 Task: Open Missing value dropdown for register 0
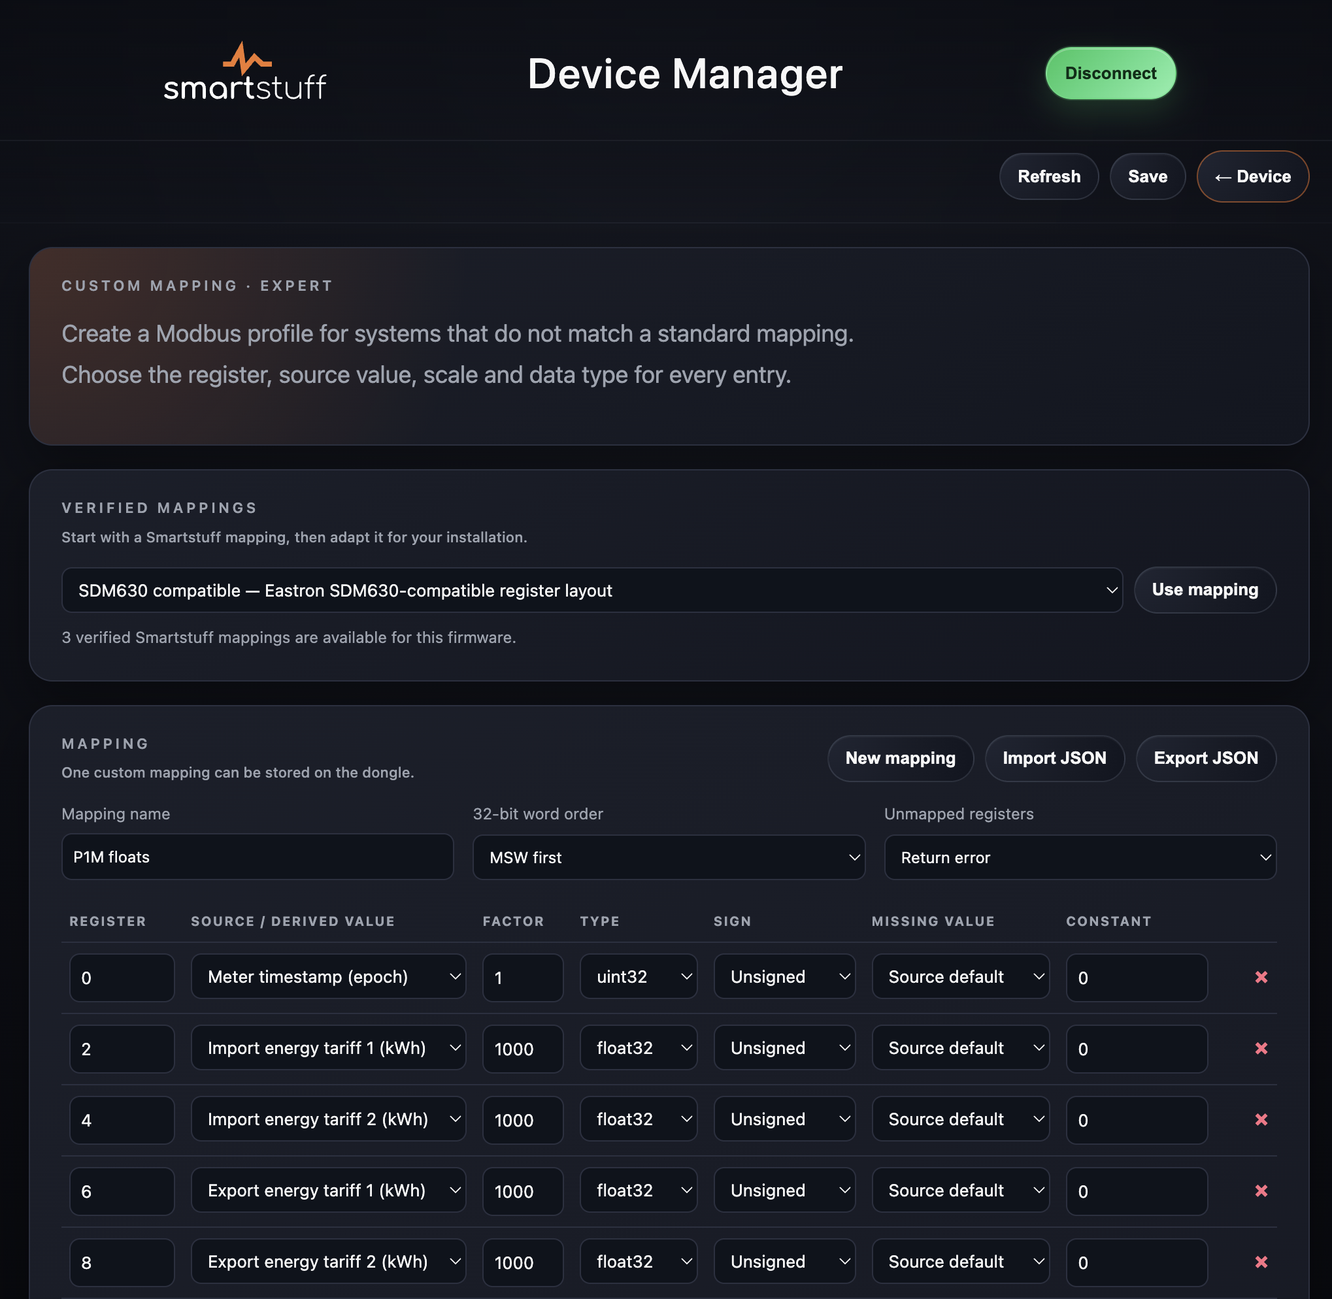click(960, 977)
